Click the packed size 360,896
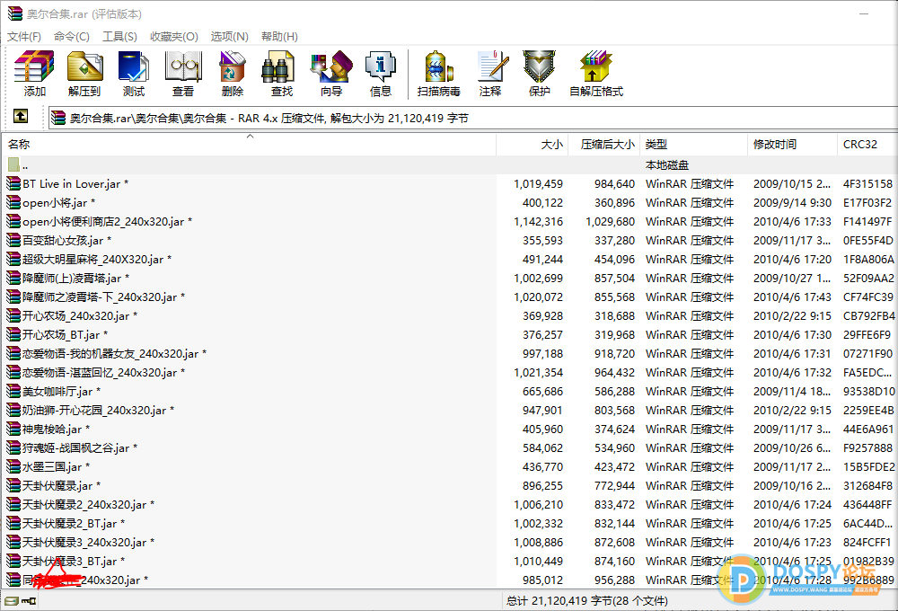The width and height of the screenshot is (898, 611). [x=614, y=203]
